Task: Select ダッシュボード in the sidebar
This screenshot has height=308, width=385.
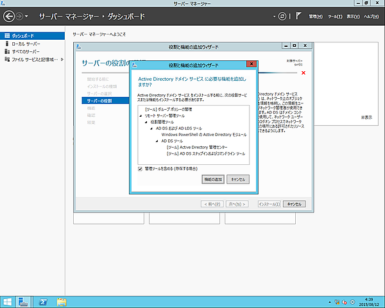Action: tap(32, 36)
